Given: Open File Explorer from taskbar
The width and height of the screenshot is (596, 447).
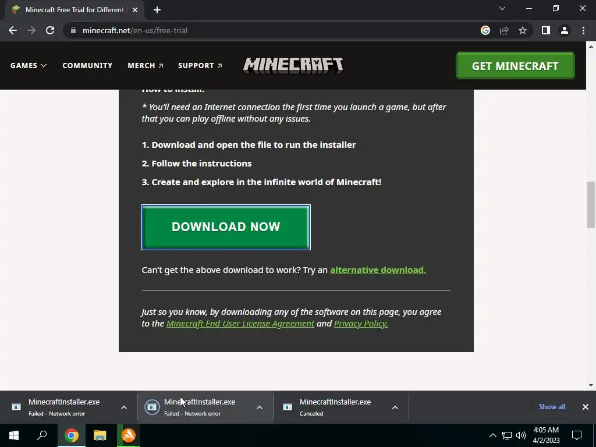Looking at the screenshot, I should (x=100, y=435).
